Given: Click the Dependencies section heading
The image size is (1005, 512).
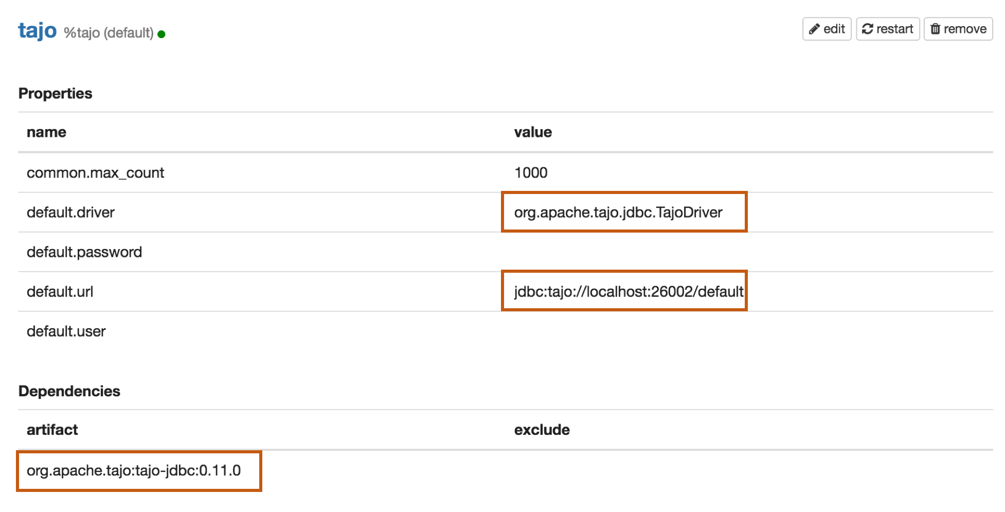Looking at the screenshot, I should click(x=69, y=391).
